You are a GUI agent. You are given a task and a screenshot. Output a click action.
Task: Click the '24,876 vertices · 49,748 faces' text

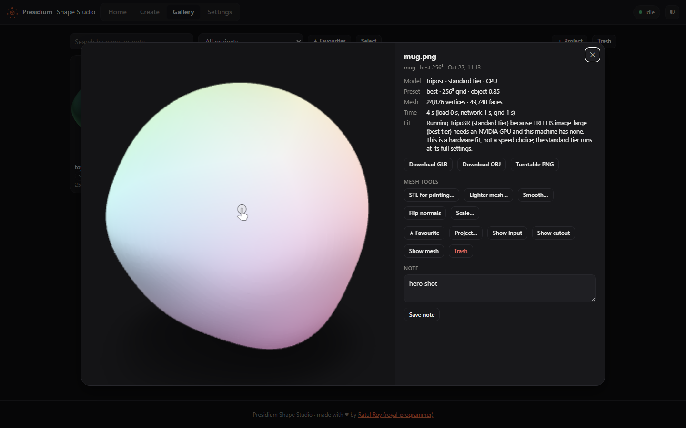click(x=464, y=102)
